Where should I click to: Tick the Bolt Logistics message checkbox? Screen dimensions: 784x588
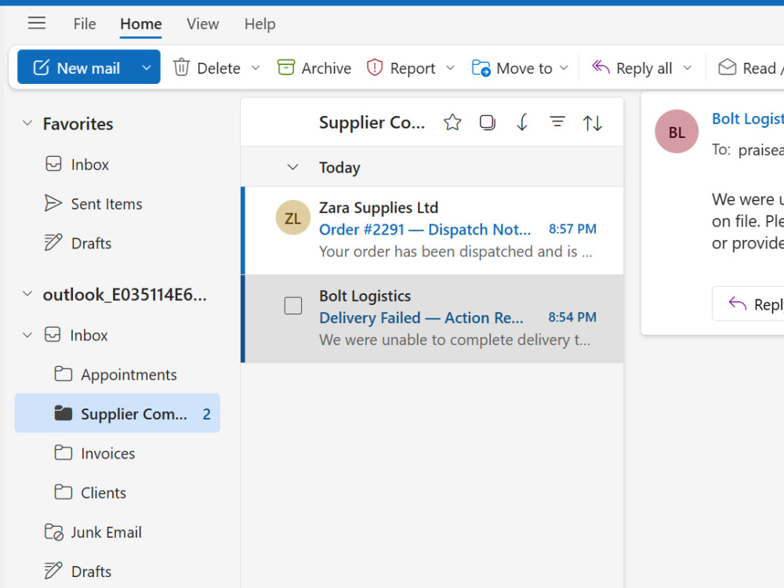293,306
